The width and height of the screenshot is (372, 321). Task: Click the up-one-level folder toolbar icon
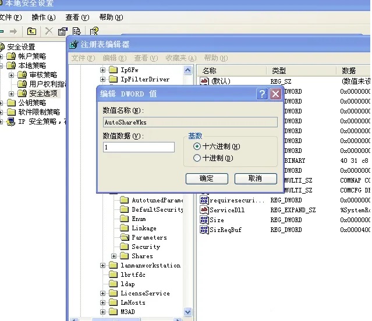pyautogui.click(x=31, y=31)
